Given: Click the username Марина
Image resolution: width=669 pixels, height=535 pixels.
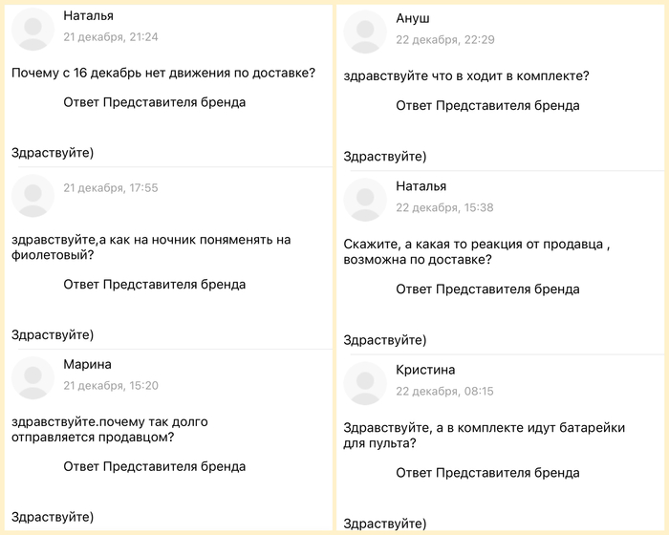Looking at the screenshot, I should click(x=87, y=364).
